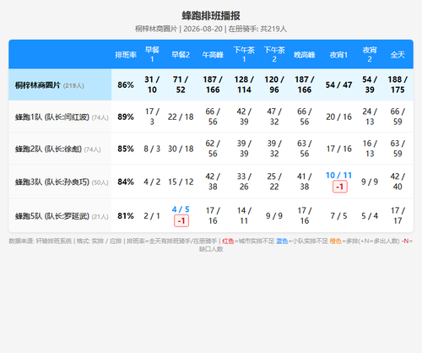
Task: Click 蜂跑1队's 24 / 13 夜宵2 cell
Action: [x=370, y=117]
